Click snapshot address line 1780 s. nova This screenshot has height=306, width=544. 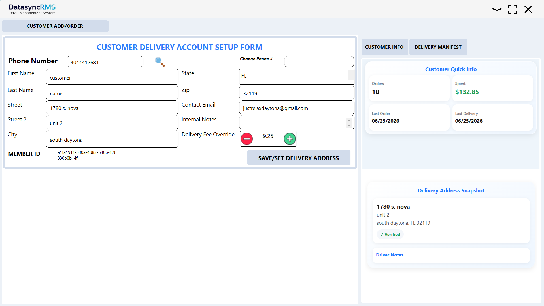[x=393, y=207]
